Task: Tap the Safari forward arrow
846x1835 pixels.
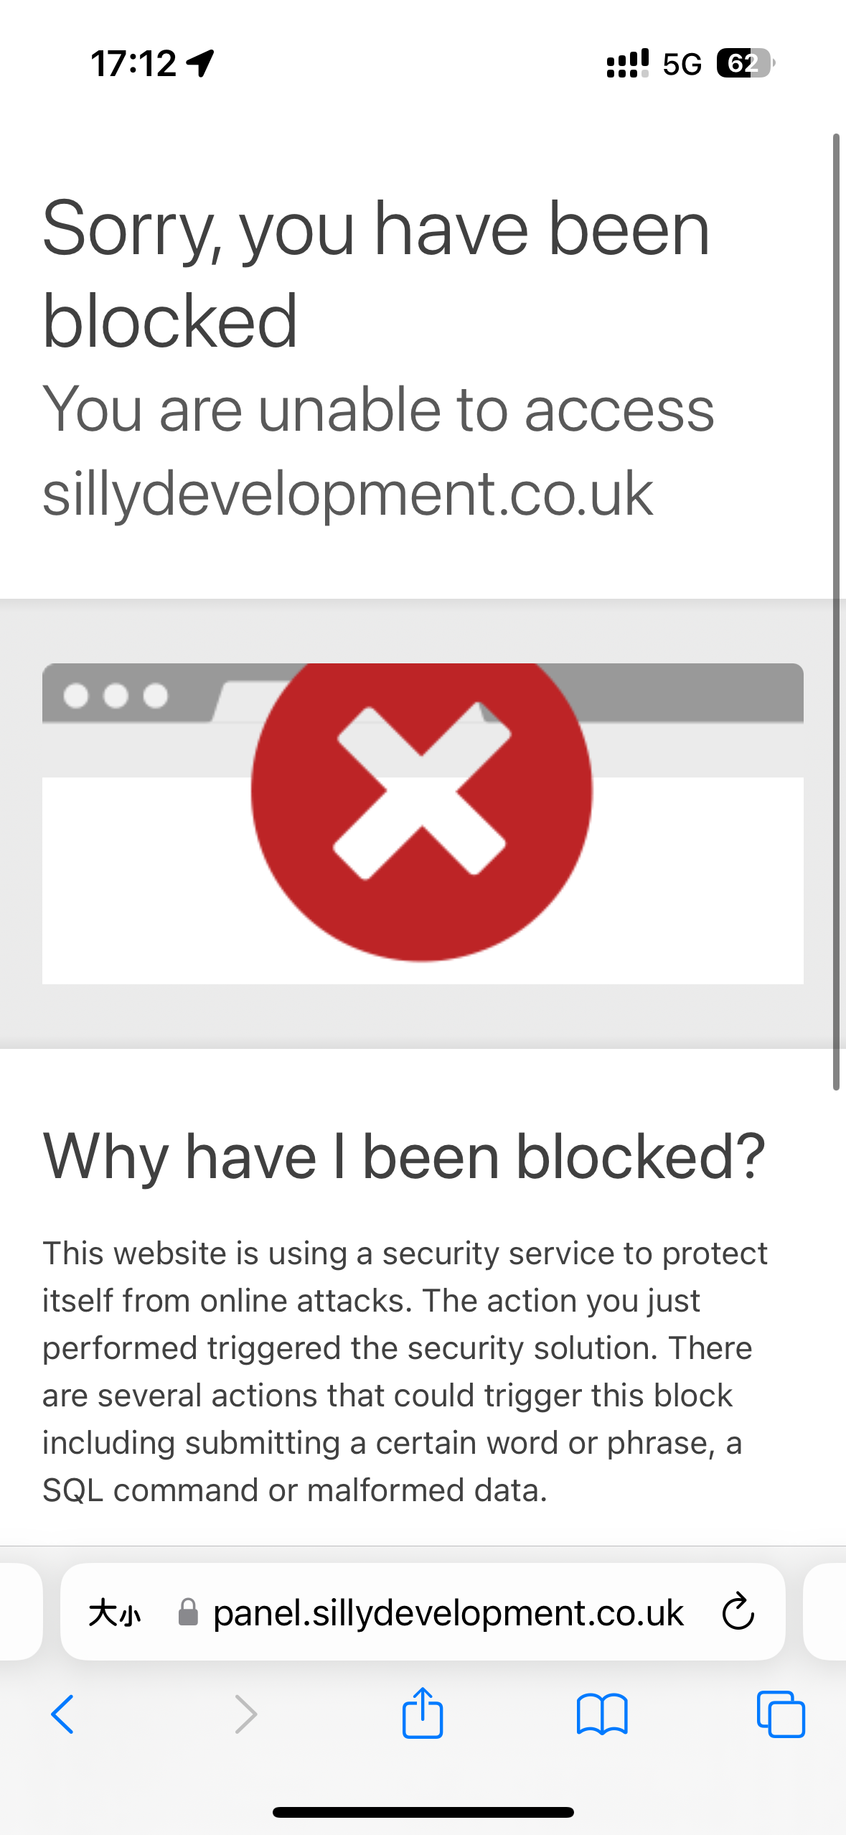Action: click(246, 1714)
